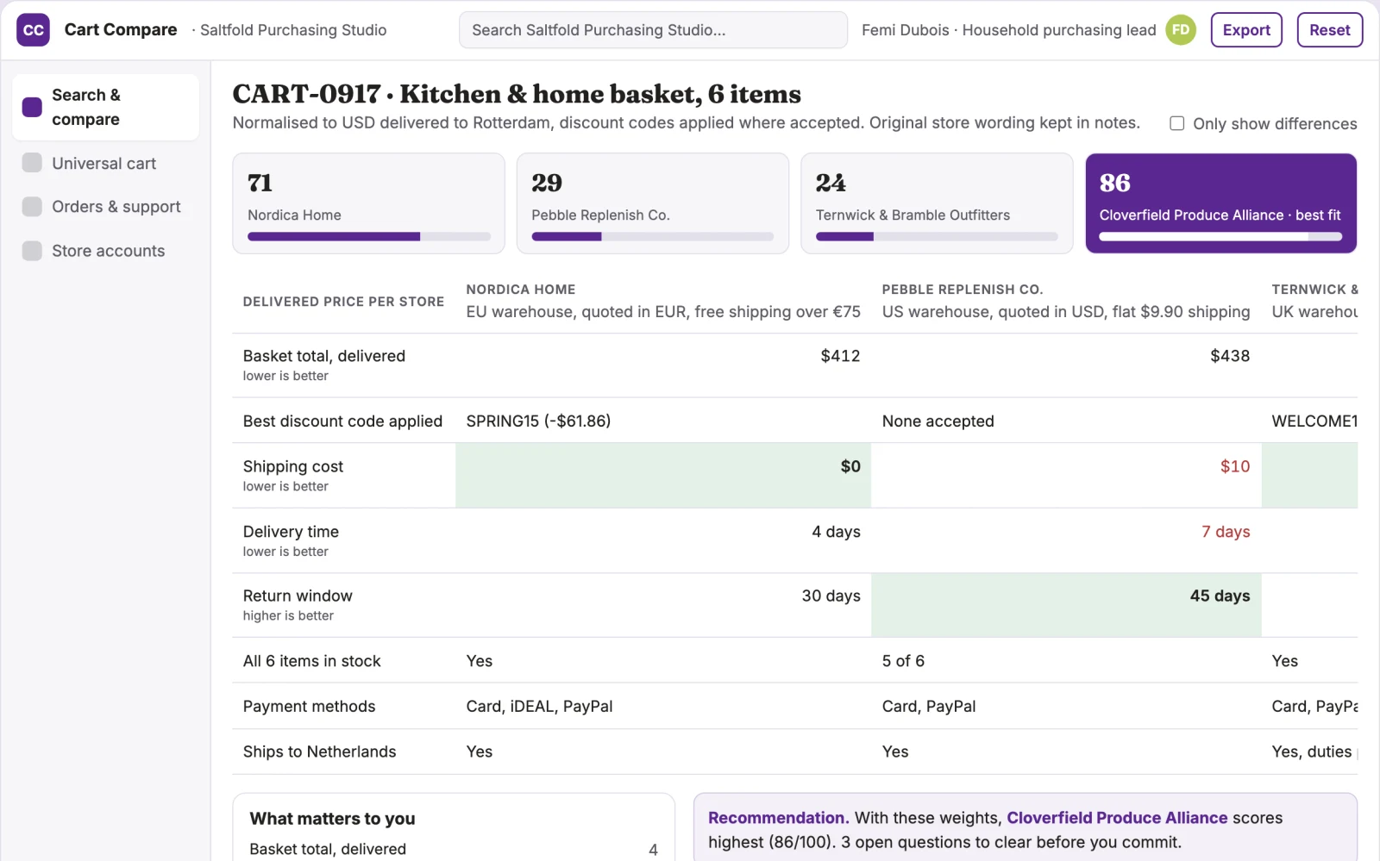This screenshot has height=861, width=1380.
Task: Click the Reset button
Action: point(1330,30)
